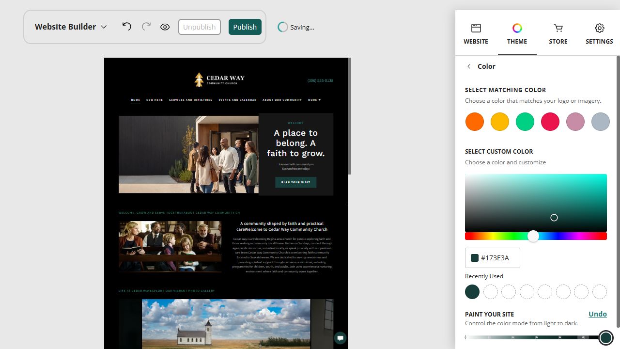Click the Publish button
The height and width of the screenshot is (349, 620).
click(x=245, y=27)
